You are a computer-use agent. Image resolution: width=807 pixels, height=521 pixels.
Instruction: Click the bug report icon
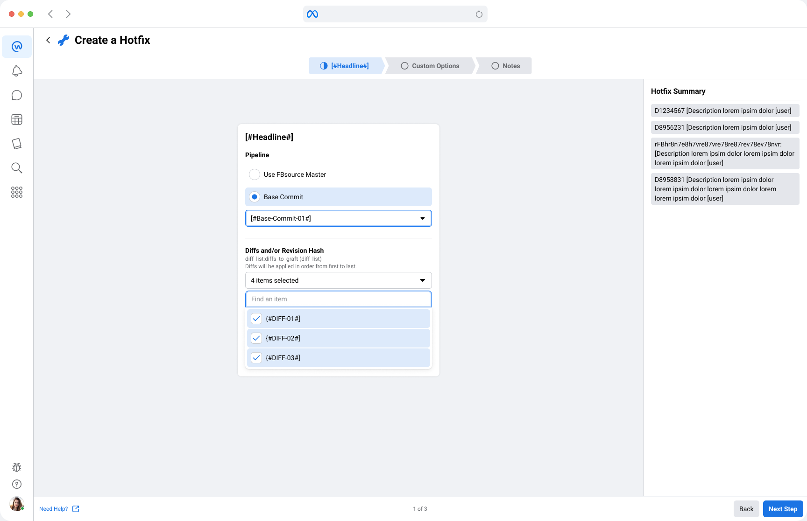tap(17, 467)
